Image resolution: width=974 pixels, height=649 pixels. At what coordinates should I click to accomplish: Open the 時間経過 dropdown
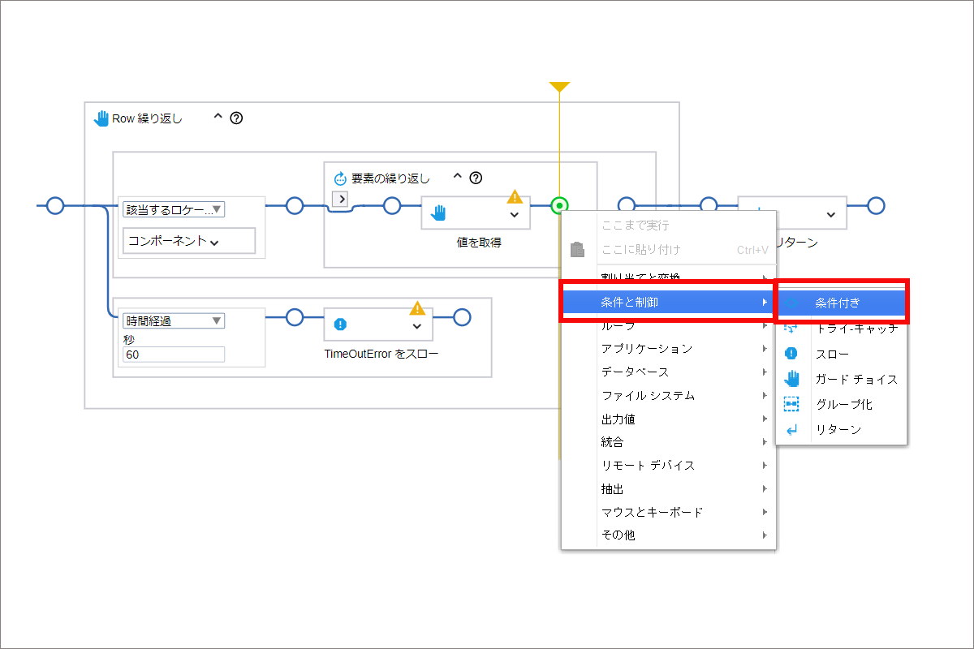click(x=174, y=320)
